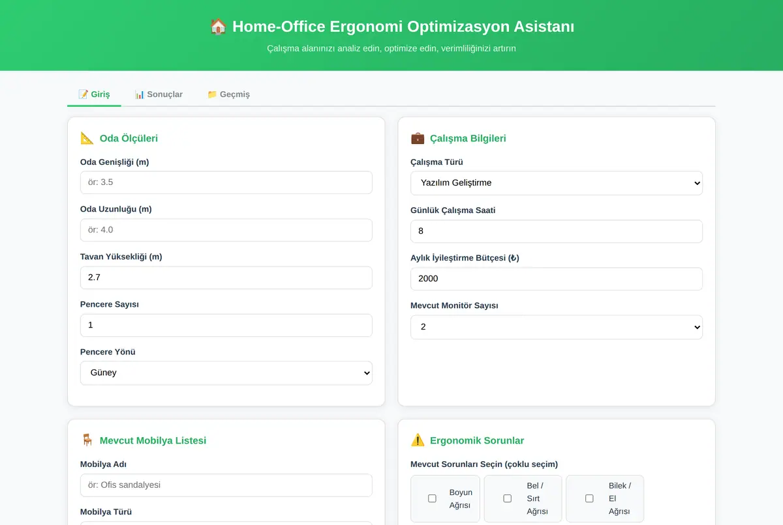The width and height of the screenshot is (783, 525).
Task: Click the Mevcut Mobilya Listesi heading
Action: tap(153, 440)
